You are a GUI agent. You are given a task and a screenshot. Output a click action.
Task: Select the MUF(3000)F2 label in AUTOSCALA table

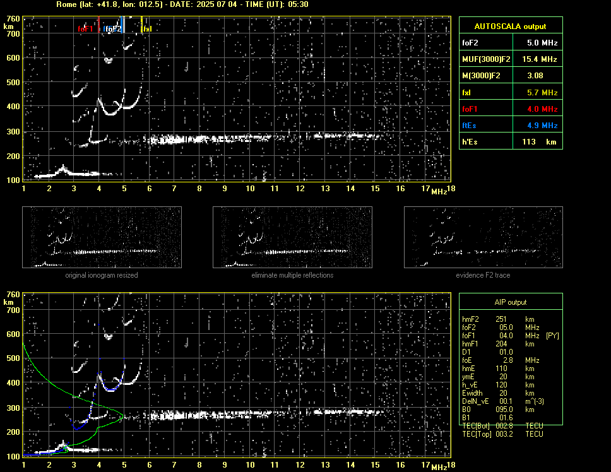pyautogui.click(x=486, y=59)
